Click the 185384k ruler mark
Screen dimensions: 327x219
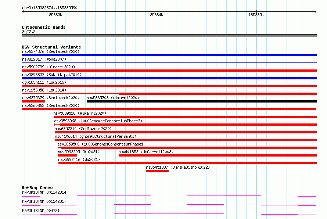click(x=155, y=15)
